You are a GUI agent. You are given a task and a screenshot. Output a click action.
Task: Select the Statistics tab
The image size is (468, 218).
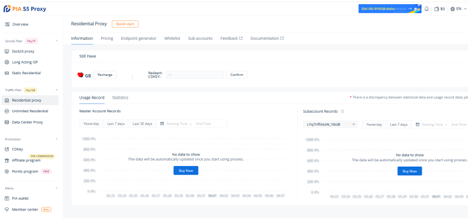[x=120, y=98]
